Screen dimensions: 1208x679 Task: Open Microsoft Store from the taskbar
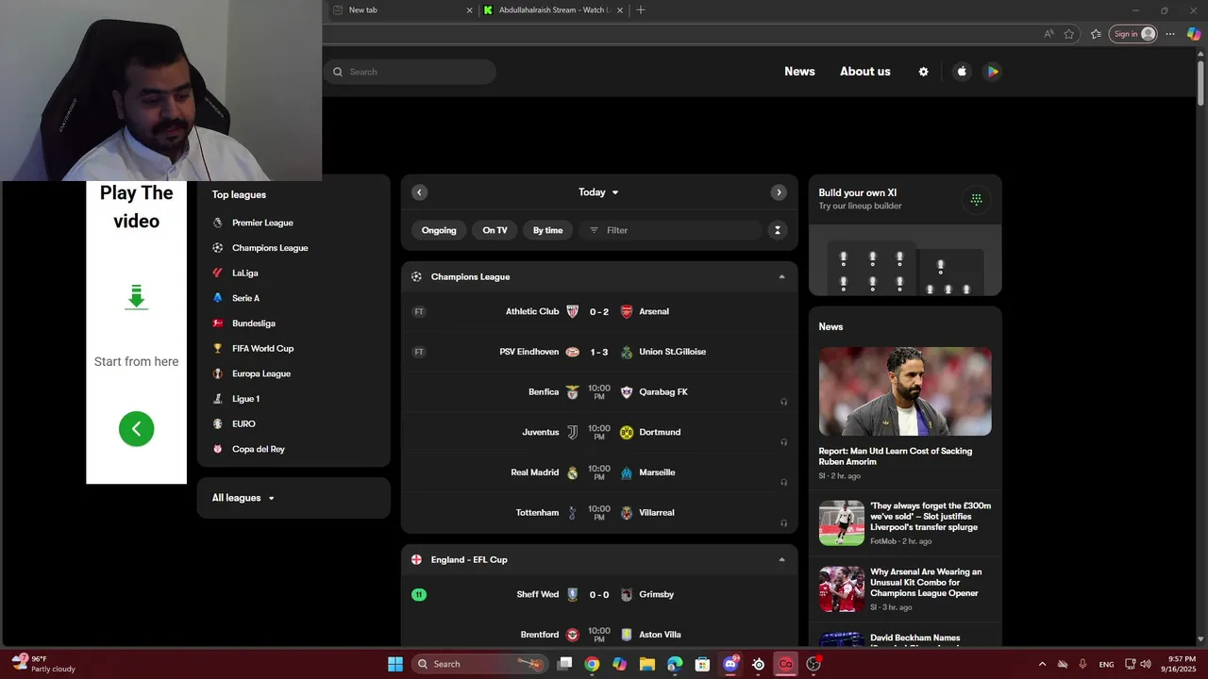(702, 664)
